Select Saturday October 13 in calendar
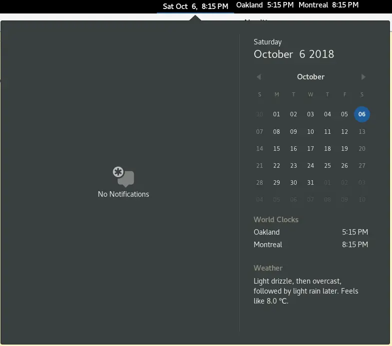Screen dimensions: 392x346 click(x=362, y=132)
